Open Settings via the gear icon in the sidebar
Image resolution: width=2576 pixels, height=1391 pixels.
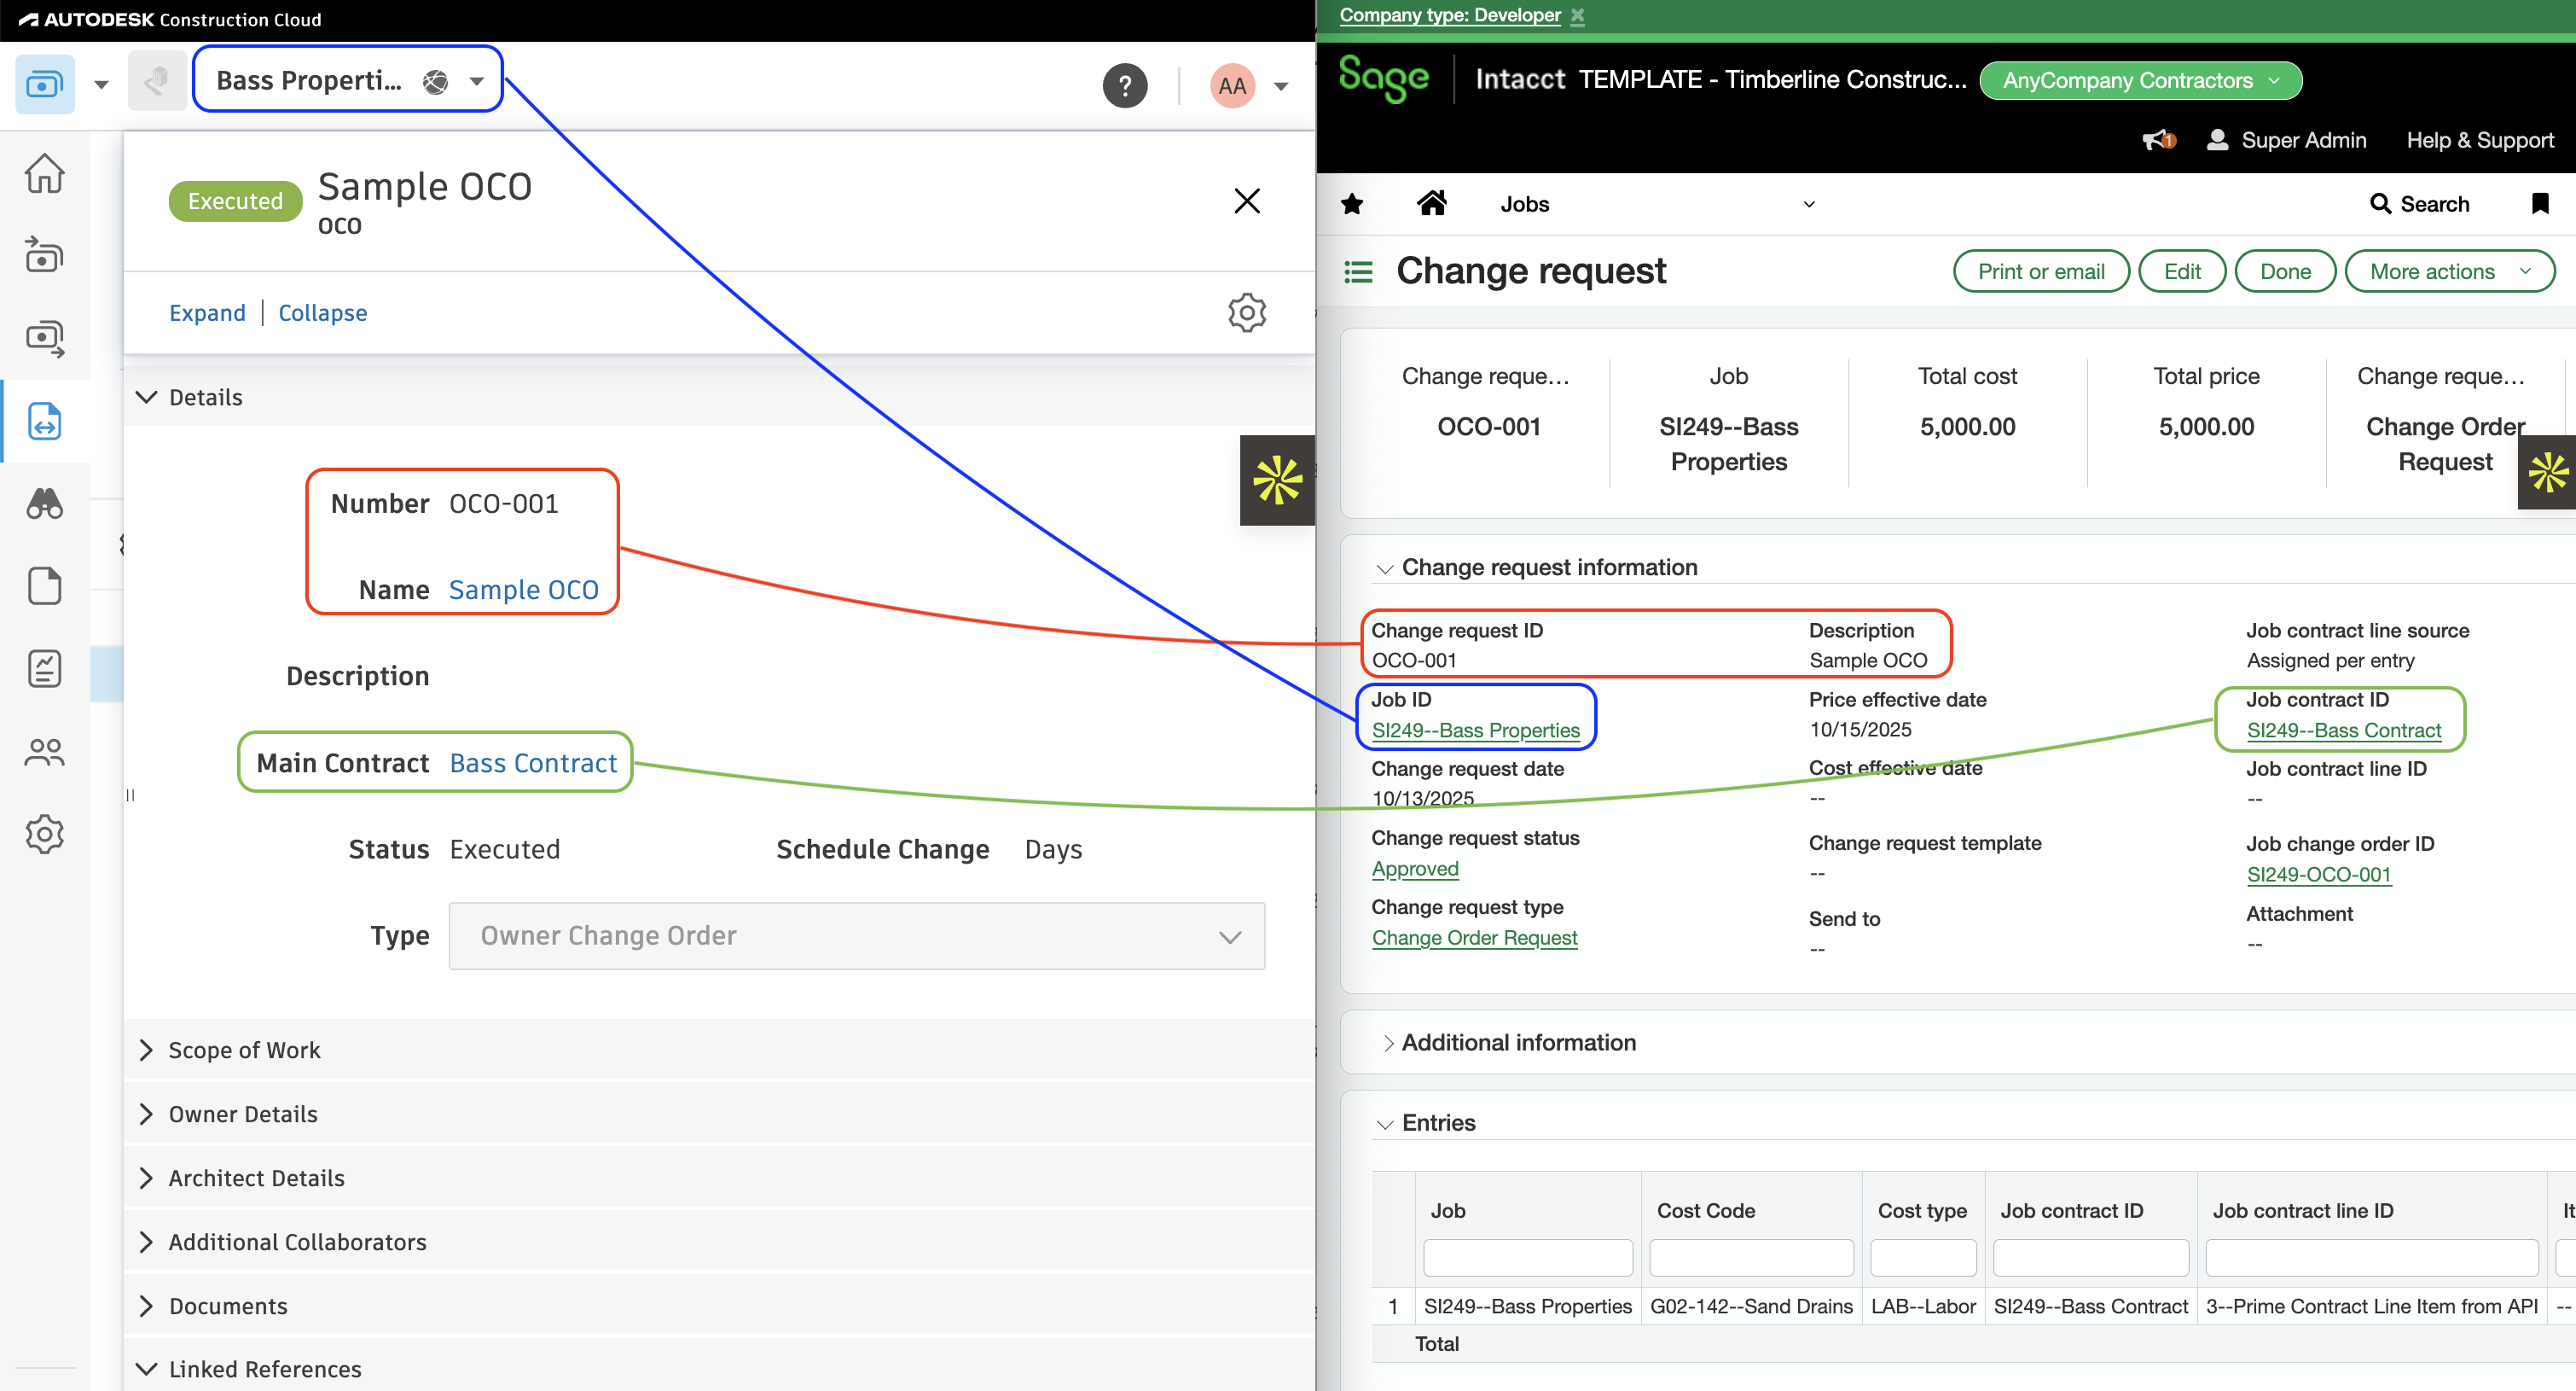click(x=46, y=834)
